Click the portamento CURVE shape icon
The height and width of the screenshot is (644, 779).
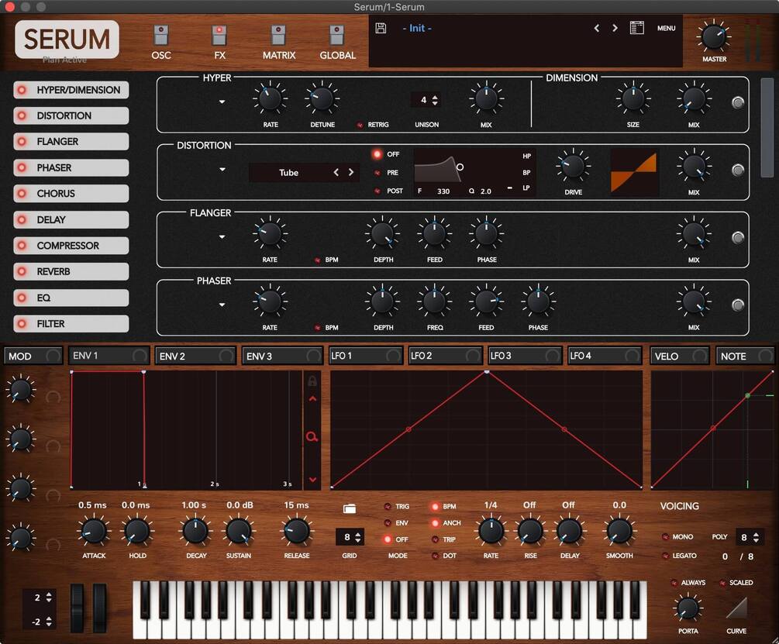coord(736,608)
